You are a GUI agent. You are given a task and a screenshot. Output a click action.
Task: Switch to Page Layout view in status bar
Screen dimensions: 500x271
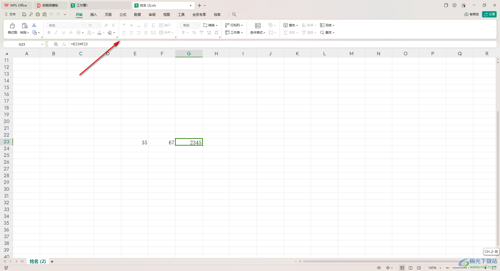point(411,268)
